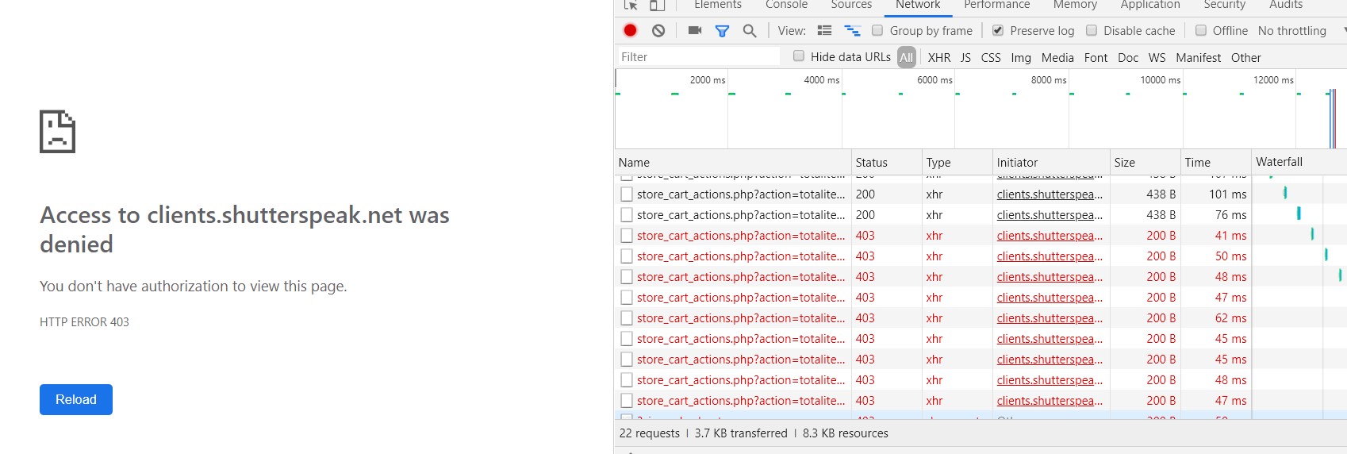The image size is (1347, 454).
Task: Open the Application tab
Action: coord(1150,5)
